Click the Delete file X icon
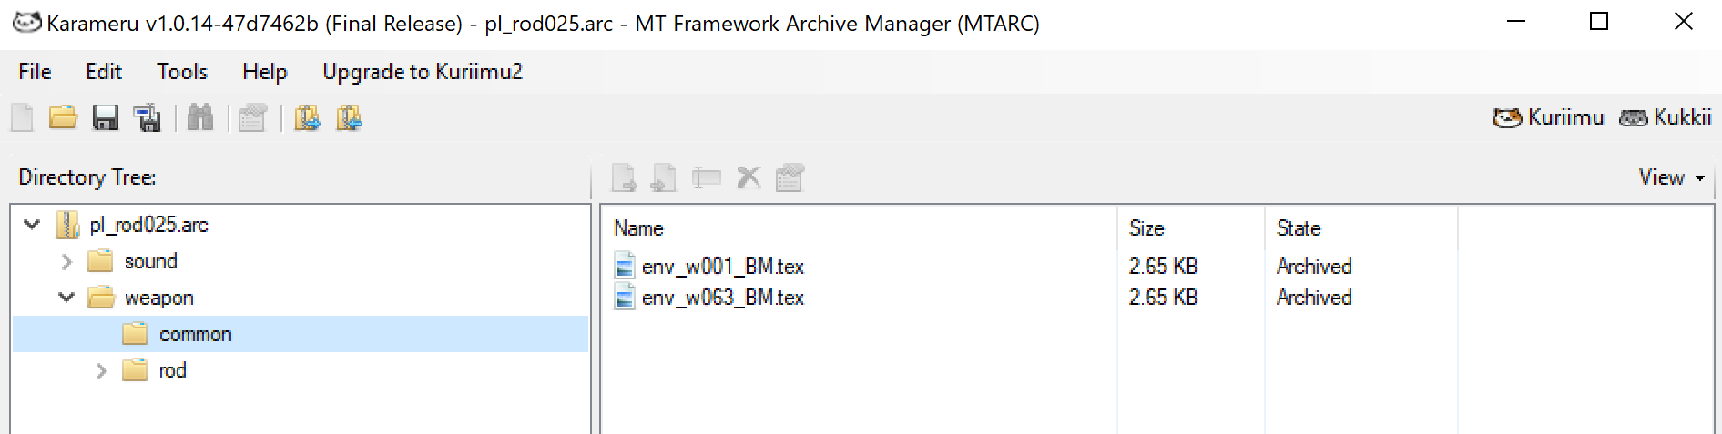The image size is (1722, 434). (x=749, y=177)
